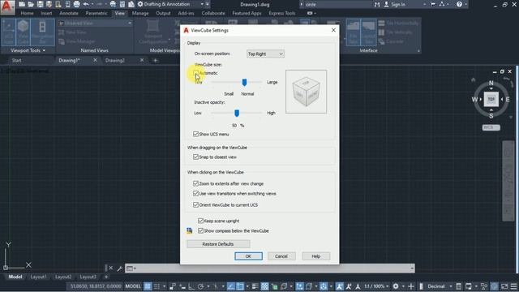The width and height of the screenshot is (519, 292).
Task: Open the Annotate ribbon tab
Action: pos(69,13)
